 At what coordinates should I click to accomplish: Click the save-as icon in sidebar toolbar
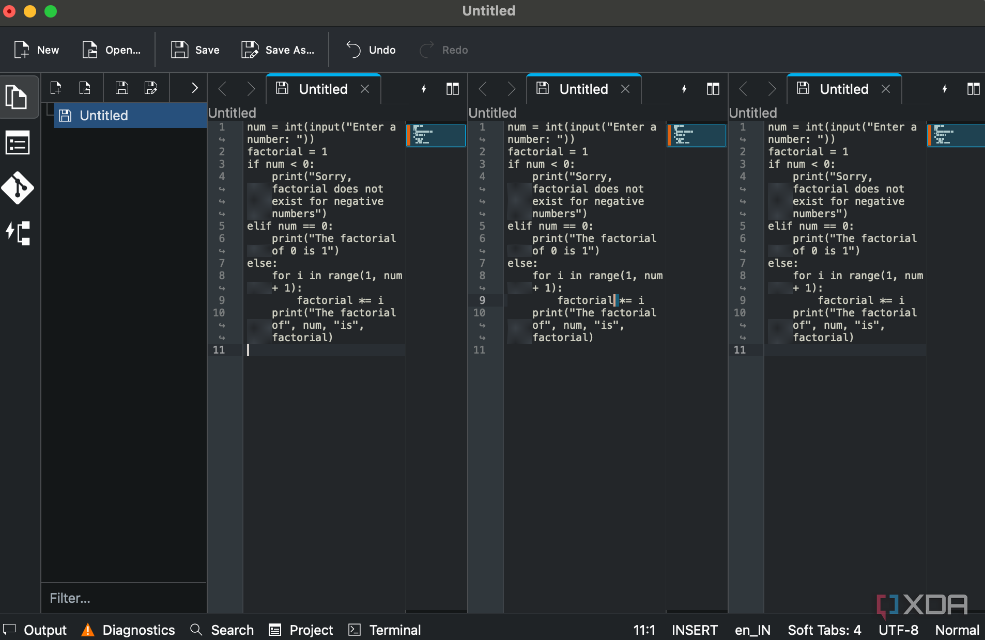(151, 88)
